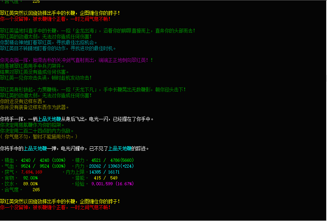Click the last 上品天地鞭 before 的踪迹
This screenshot has height=221, width=327.
pos(121,148)
